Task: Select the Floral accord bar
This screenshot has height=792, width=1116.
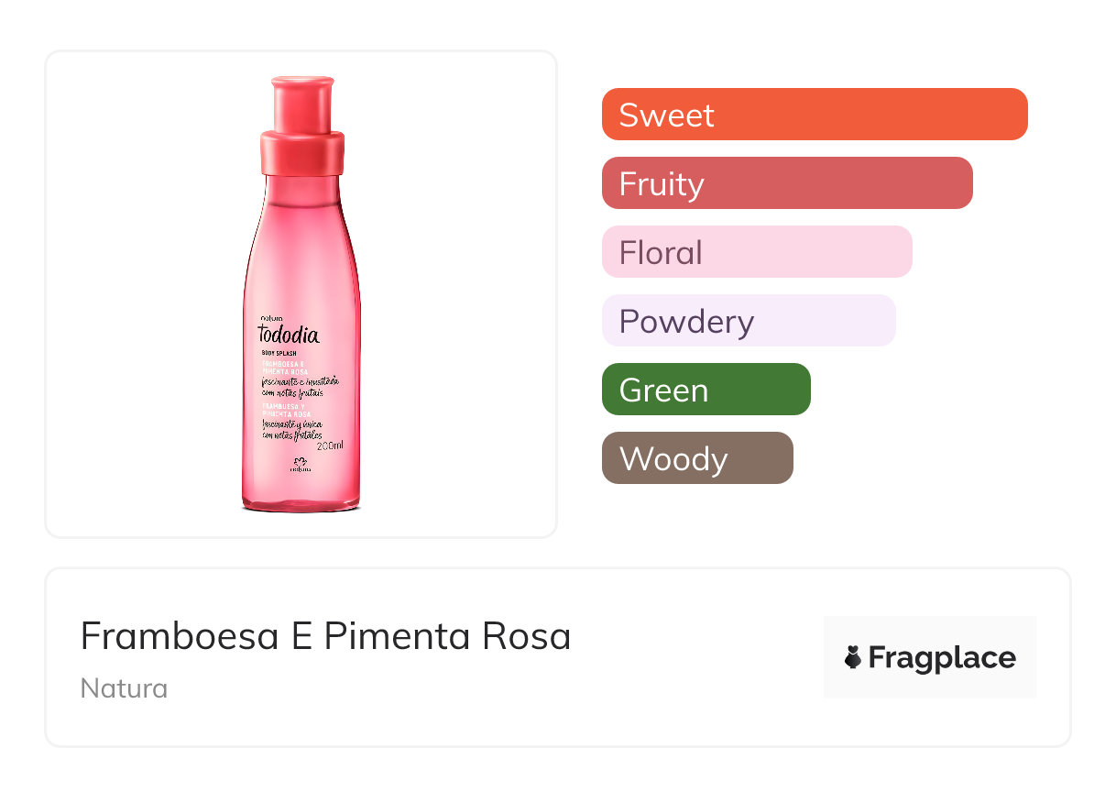Action: (x=756, y=252)
